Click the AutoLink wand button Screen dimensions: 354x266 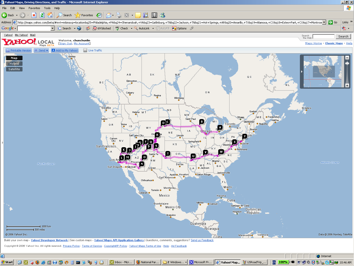coord(142,28)
